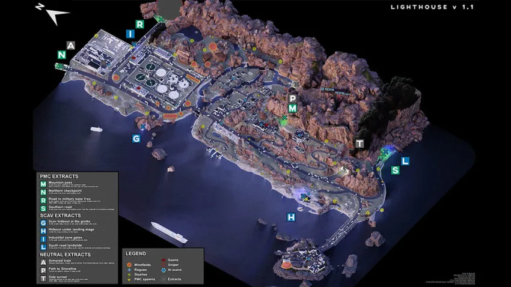511x287 pixels.
Task: Click the gray T marker on the map
Action: [x=360, y=143]
